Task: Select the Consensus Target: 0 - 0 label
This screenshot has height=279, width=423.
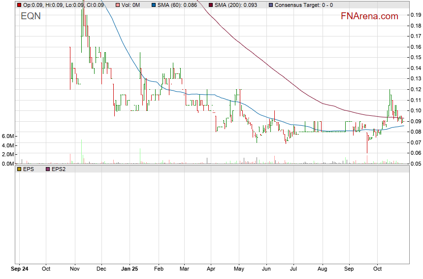Action: pyautogui.click(x=303, y=5)
